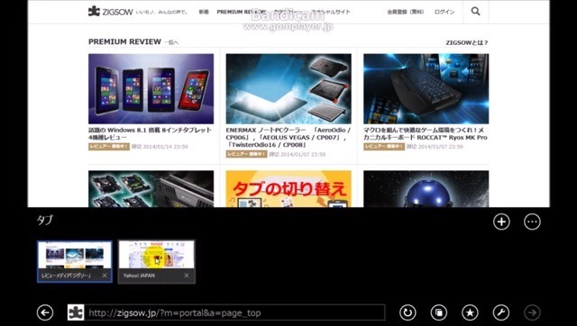Add a new tab with plus icon
Viewport: 577px width, 326px height.
coord(501,222)
